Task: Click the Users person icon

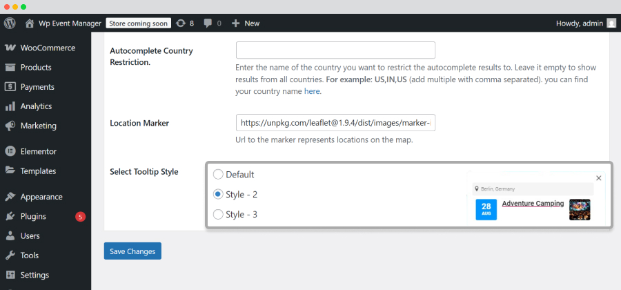Action: tap(10, 235)
